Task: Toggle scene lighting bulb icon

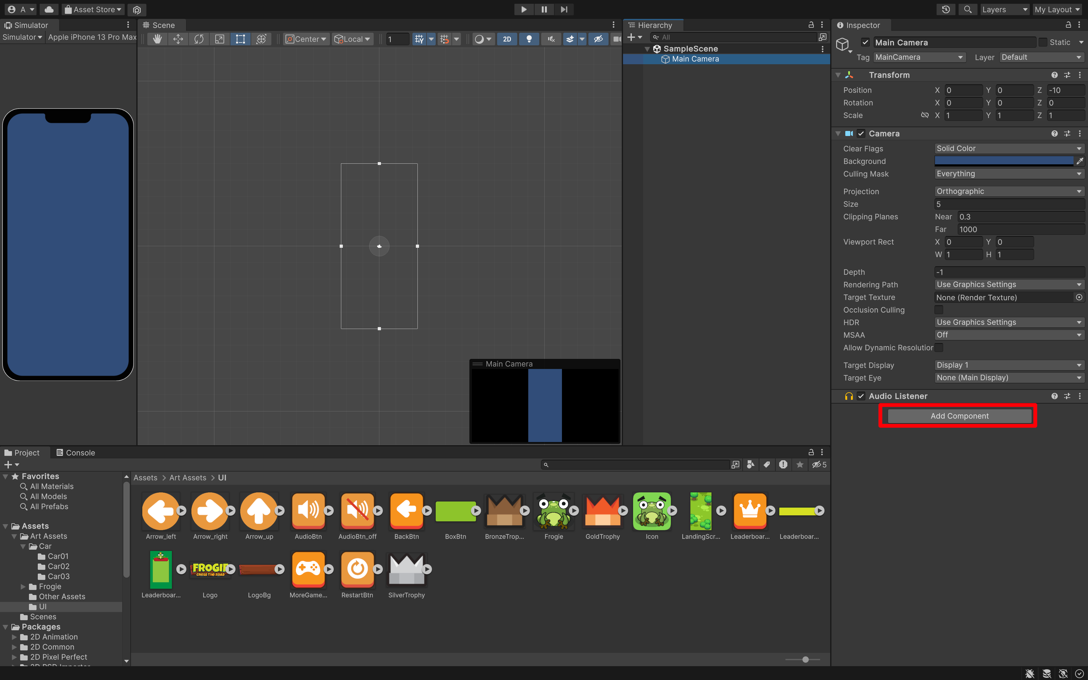Action: click(529, 39)
